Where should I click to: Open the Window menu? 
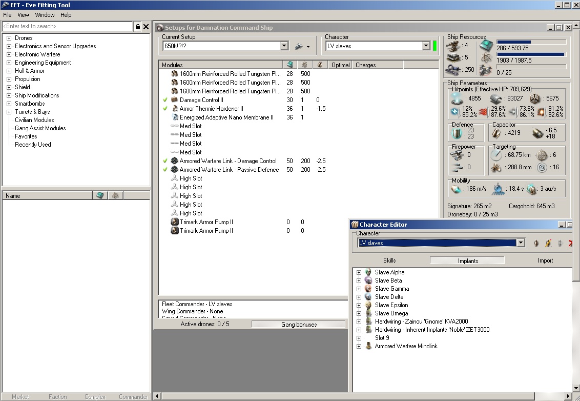[45, 15]
